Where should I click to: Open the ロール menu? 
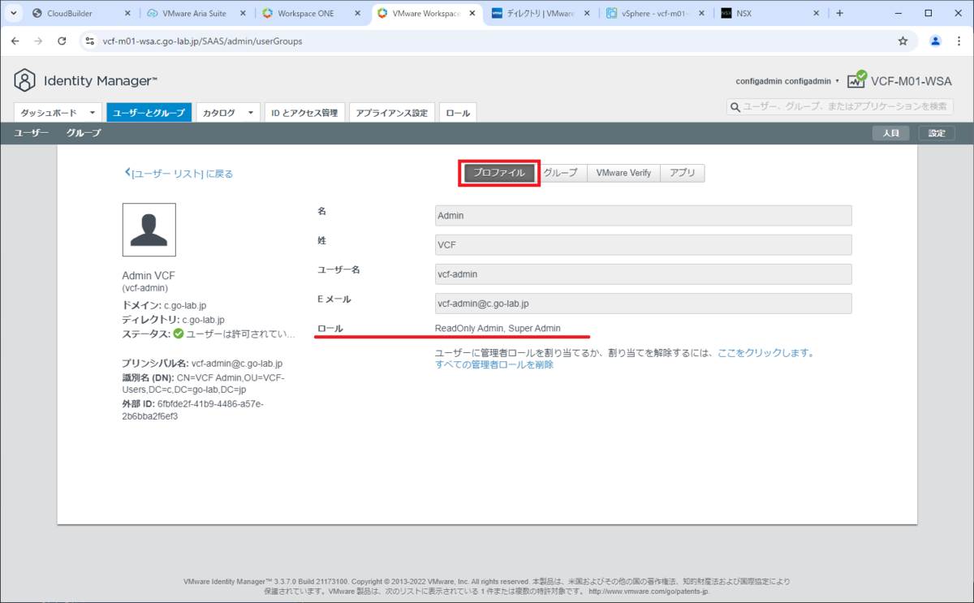pos(458,113)
